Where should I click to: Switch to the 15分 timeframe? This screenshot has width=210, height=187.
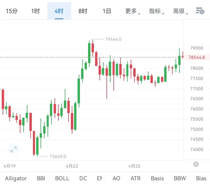tap(12, 11)
